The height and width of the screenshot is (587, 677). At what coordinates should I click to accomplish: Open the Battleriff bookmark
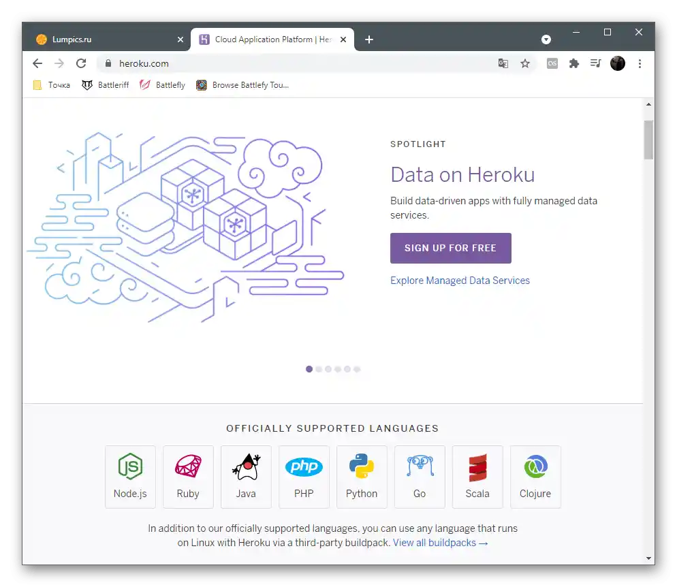(106, 85)
